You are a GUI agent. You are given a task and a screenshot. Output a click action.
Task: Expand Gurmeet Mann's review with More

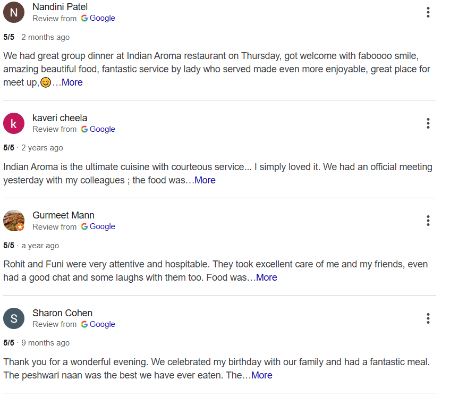[266, 277]
